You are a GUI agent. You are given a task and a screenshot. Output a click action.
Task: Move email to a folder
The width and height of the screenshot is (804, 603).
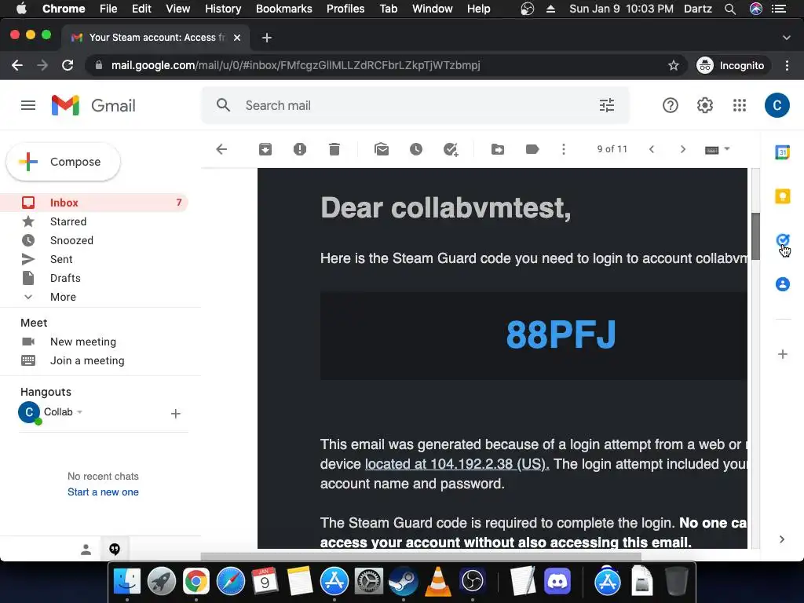(497, 149)
